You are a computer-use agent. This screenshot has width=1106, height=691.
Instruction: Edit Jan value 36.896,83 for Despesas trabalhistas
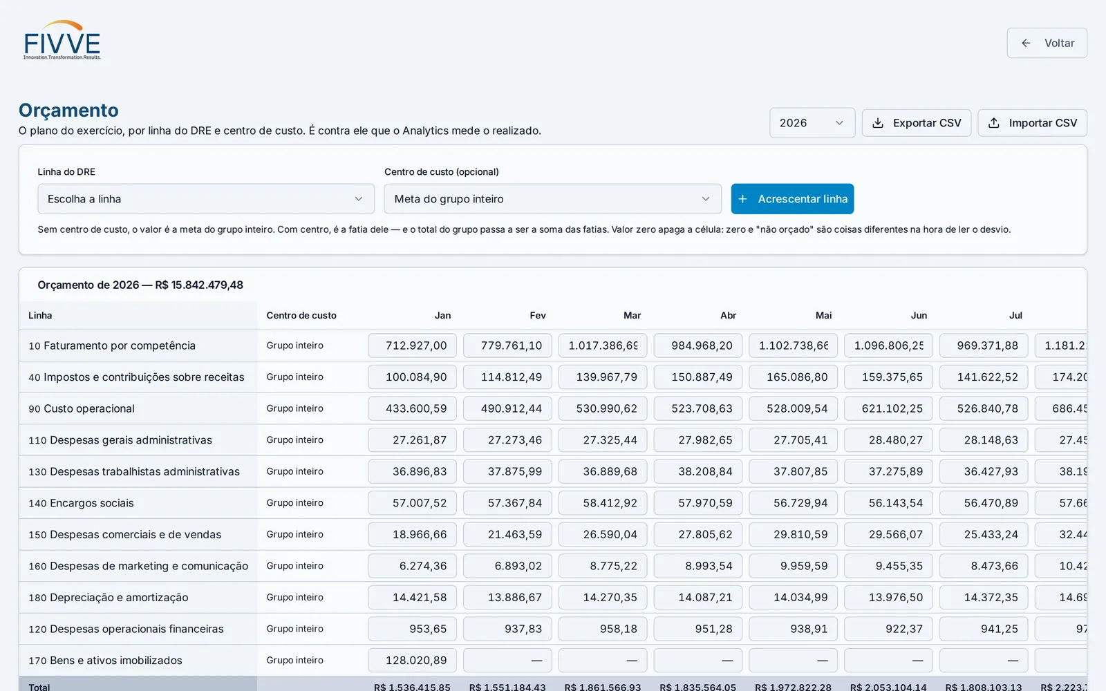tap(412, 471)
